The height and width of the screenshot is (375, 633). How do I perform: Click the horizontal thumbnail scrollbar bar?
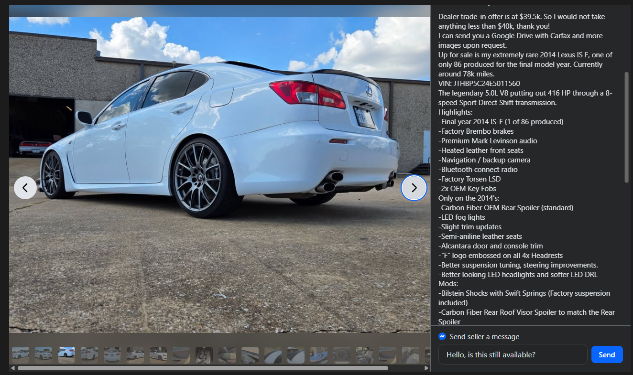pyautogui.click(x=203, y=368)
